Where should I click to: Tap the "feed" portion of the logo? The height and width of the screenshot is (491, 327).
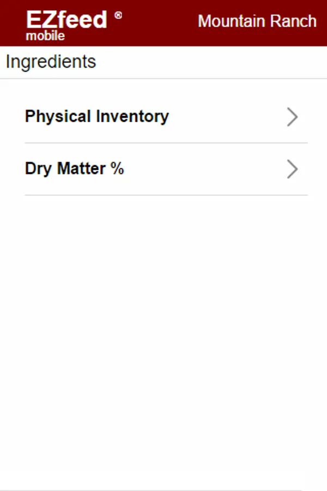pos(82,20)
